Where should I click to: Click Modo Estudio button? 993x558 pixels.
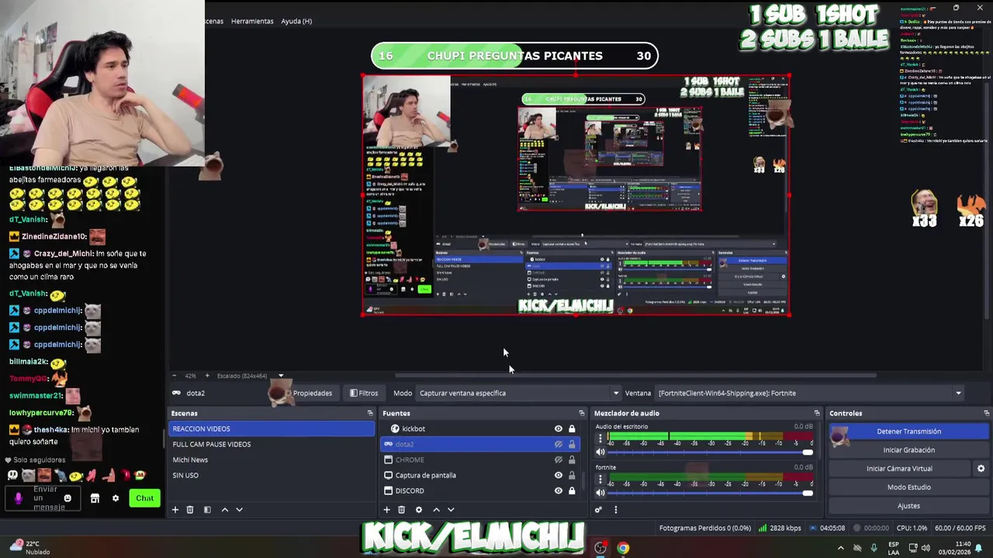tap(908, 487)
